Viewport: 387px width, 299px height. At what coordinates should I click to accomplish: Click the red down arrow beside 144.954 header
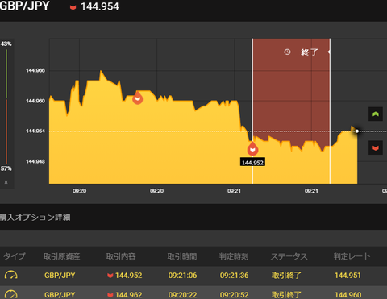coord(73,7)
